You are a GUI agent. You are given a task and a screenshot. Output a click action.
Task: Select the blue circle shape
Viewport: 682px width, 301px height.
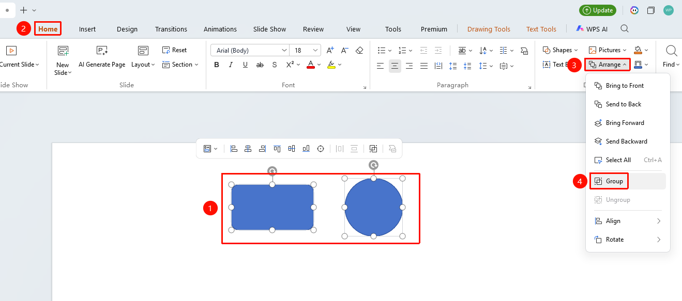click(373, 207)
